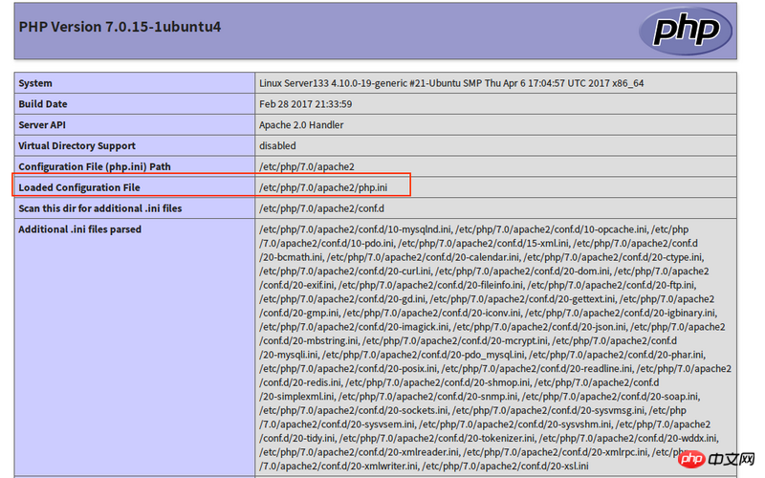Click the 'Virtual Directory Support' label
The image size is (765, 478).
(77, 146)
